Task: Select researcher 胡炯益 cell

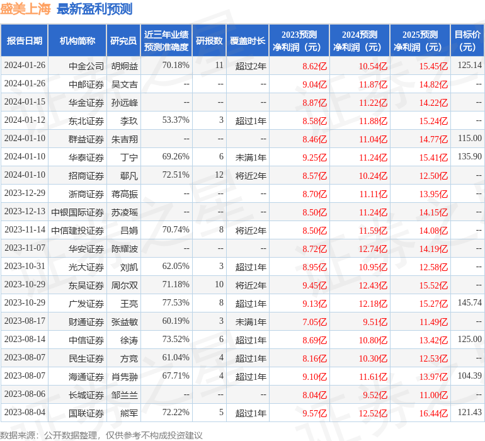Action: coord(124,66)
